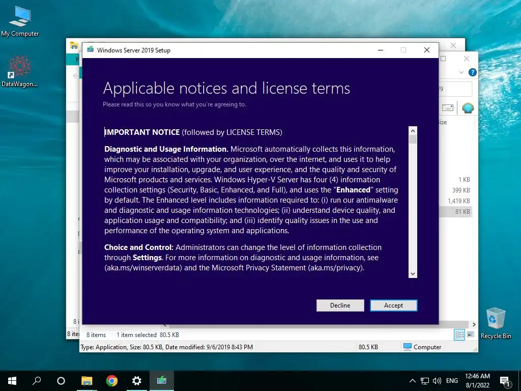Select the DataWagon desktop shortcut
The height and width of the screenshot is (391, 521).
point(20,71)
